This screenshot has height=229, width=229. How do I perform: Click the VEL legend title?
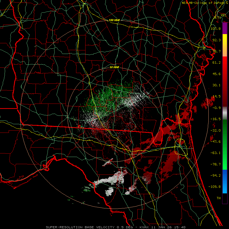(x=223, y=15)
